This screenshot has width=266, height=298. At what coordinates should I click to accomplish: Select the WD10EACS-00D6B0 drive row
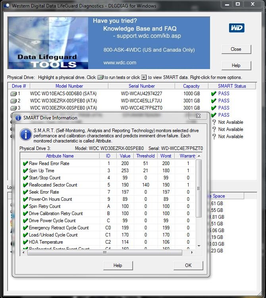(x=64, y=94)
